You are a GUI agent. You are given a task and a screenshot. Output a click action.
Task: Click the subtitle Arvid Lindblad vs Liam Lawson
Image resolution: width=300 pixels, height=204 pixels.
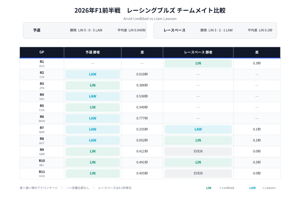(x=150, y=19)
